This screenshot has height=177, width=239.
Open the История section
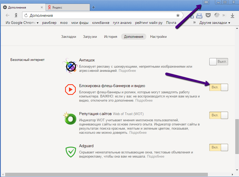[x=110, y=37]
